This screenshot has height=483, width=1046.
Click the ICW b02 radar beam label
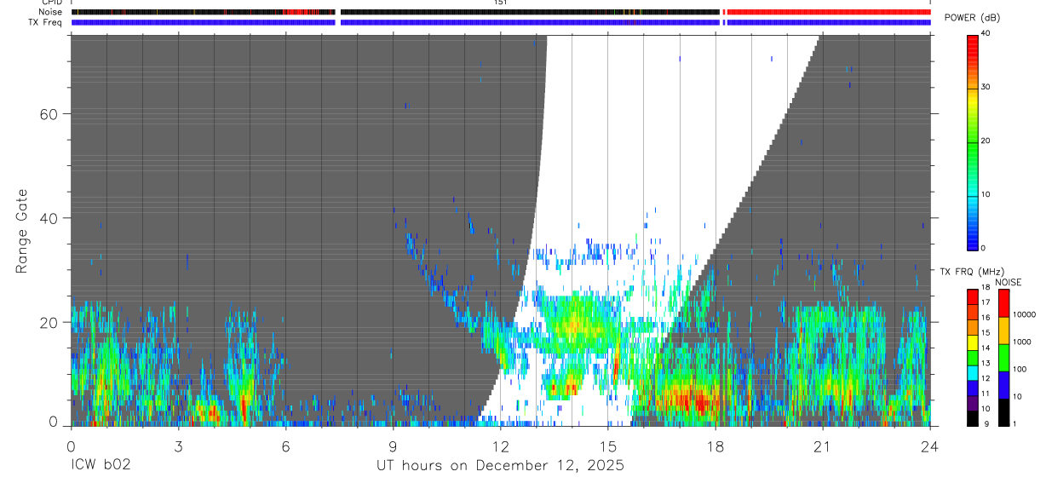tap(101, 465)
